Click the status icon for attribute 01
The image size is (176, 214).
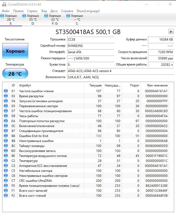[x=6, y=91]
